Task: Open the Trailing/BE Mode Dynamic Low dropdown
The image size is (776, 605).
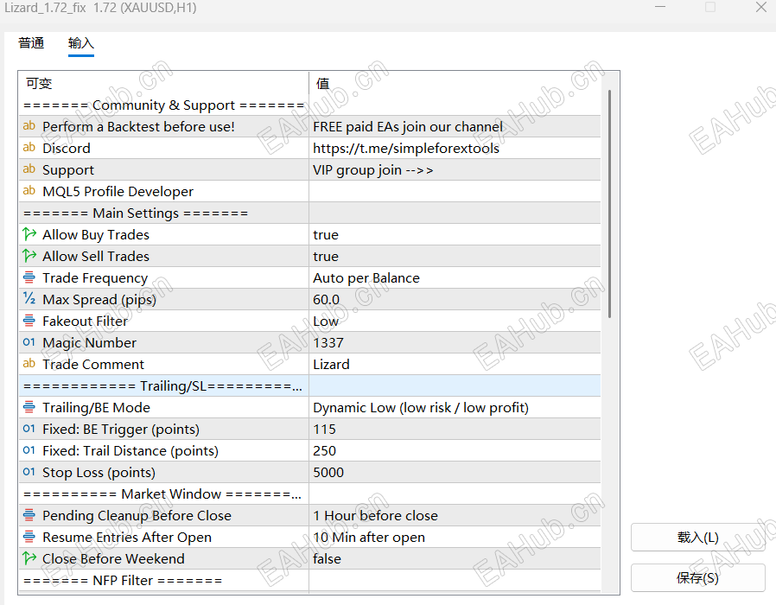Action: [455, 407]
